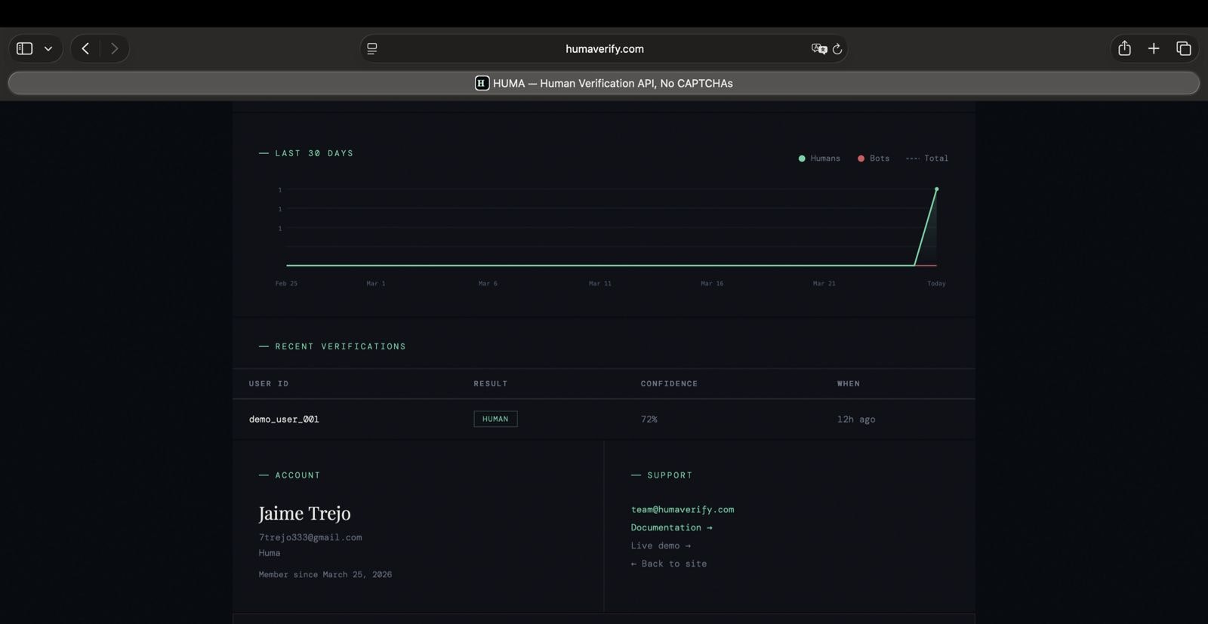Open the Live demo link
The image size is (1208, 624).
click(661, 546)
